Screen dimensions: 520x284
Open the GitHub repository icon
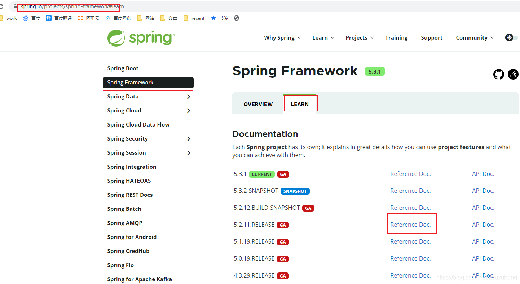[499, 74]
